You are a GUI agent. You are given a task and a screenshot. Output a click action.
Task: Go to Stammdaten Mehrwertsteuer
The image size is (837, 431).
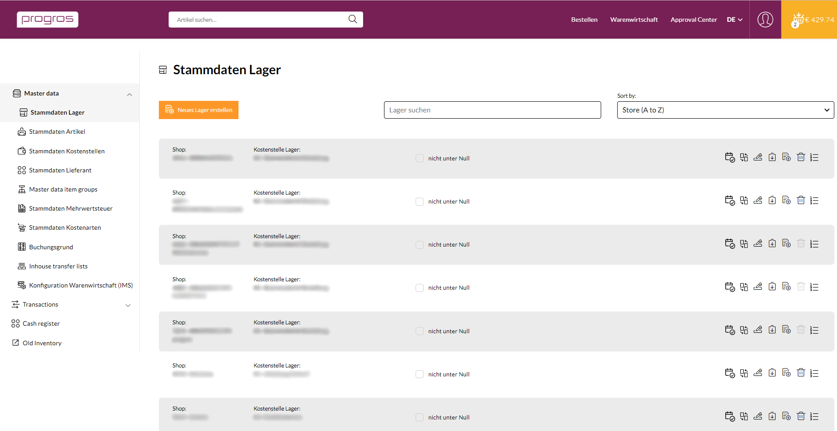coord(71,208)
